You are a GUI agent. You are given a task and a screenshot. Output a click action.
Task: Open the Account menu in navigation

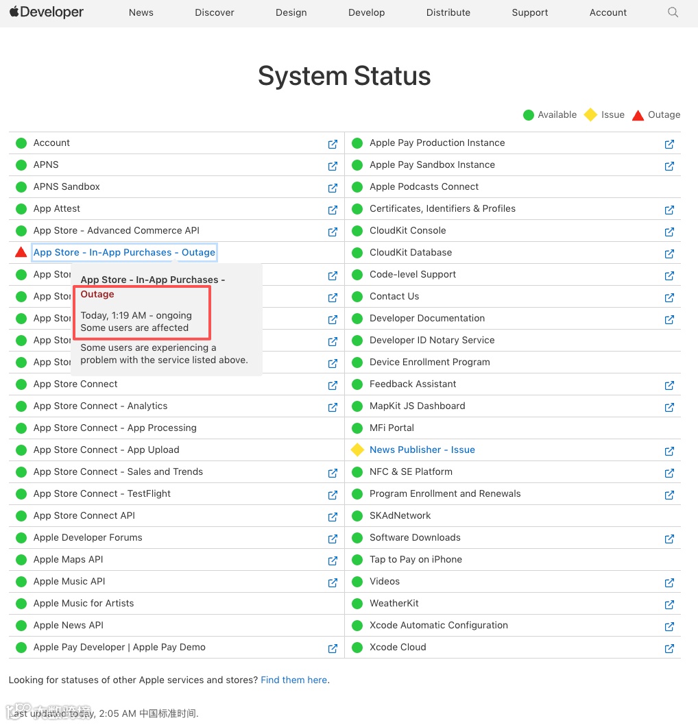(607, 12)
